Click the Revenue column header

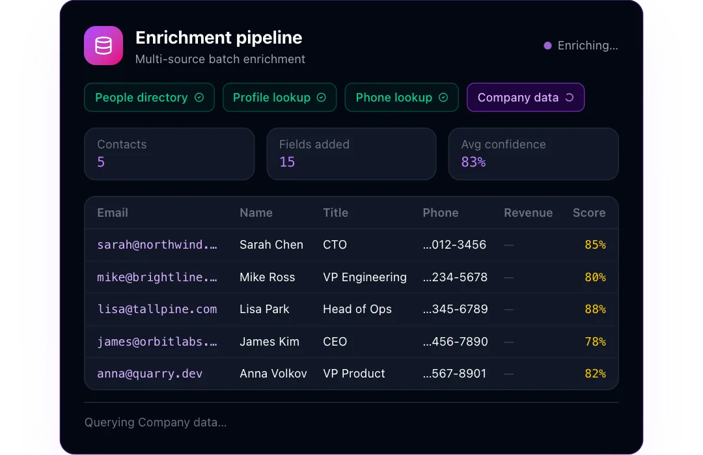pyautogui.click(x=528, y=212)
